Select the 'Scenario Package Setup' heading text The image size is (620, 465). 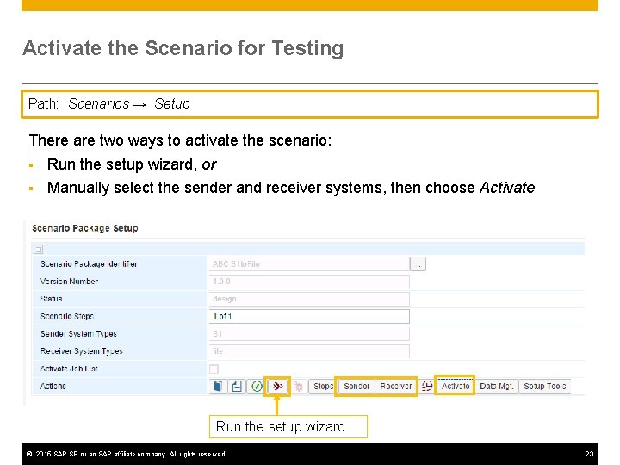85,228
